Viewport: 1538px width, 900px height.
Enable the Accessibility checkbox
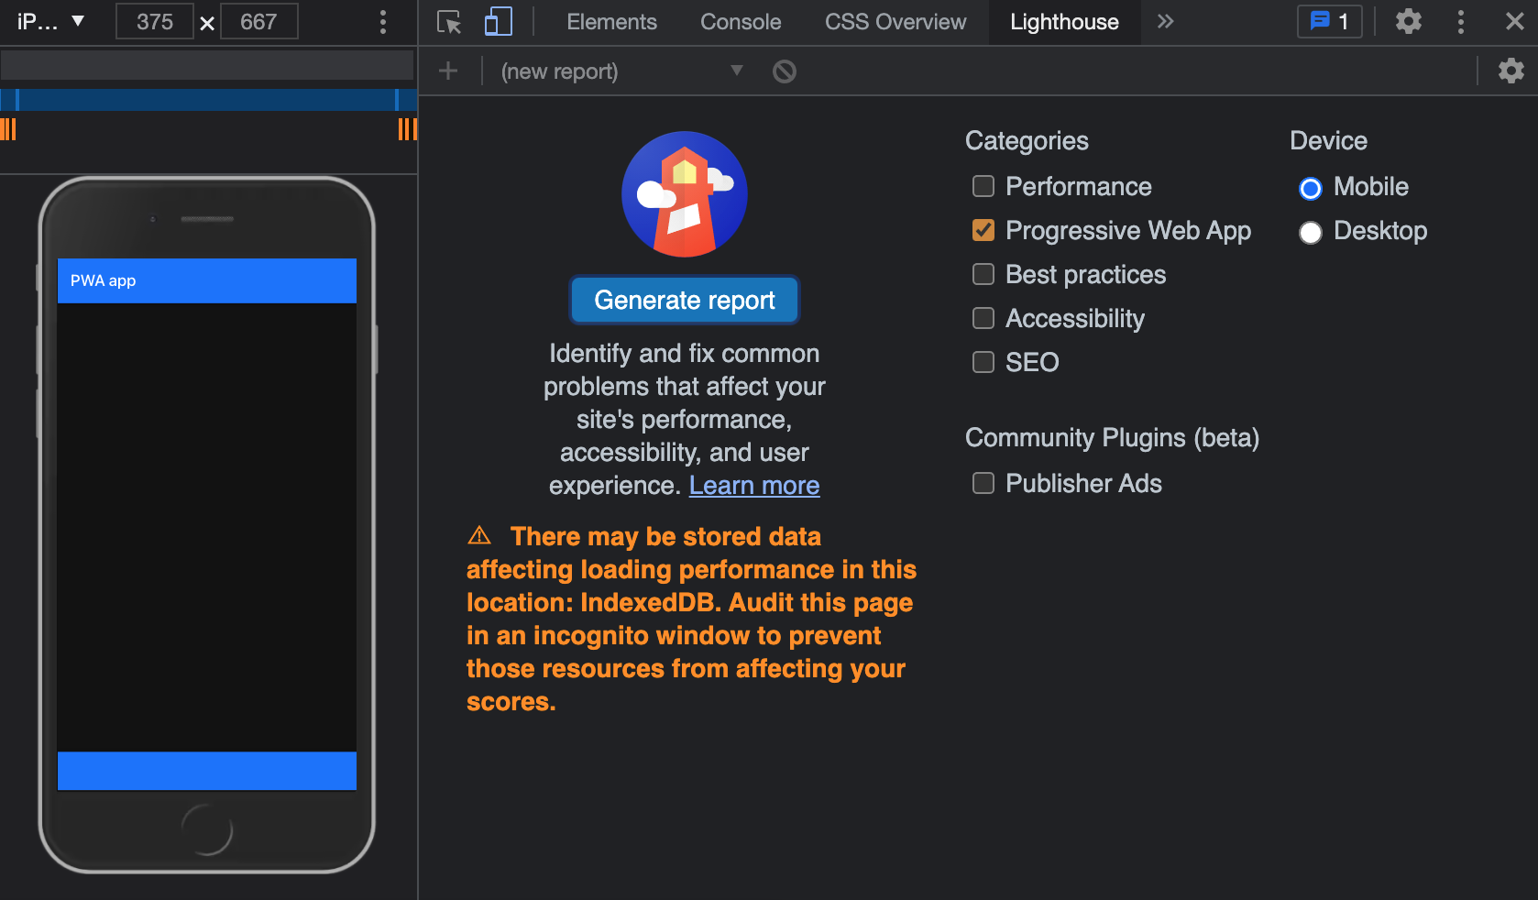pyautogui.click(x=983, y=319)
